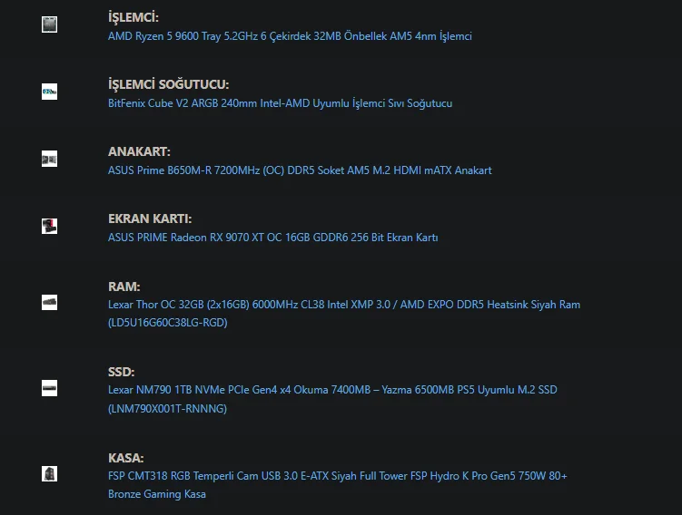Image resolution: width=682 pixels, height=515 pixels.
Task: Click the FSP case thumbnail beside KASA
Action: [49, 473]
